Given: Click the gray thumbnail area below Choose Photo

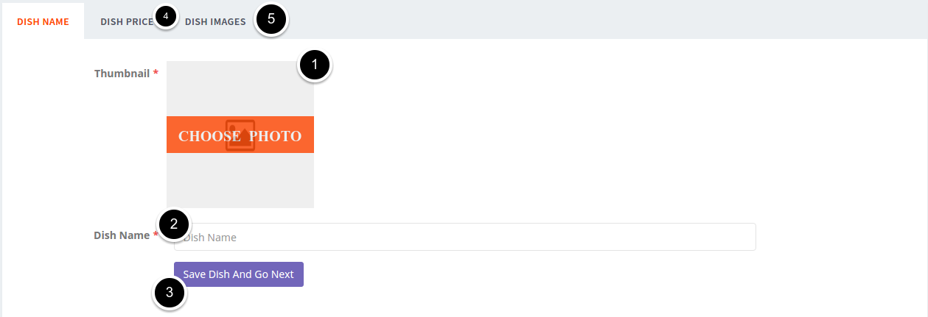Looking at the screenshot, I should 240,180.
